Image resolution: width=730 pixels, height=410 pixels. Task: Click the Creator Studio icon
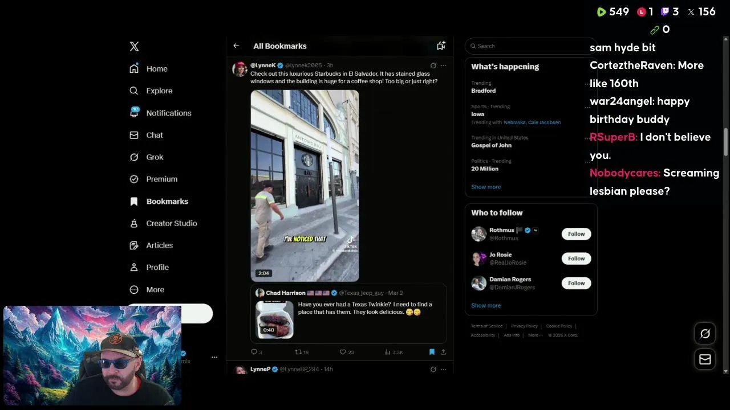[134, 223]
